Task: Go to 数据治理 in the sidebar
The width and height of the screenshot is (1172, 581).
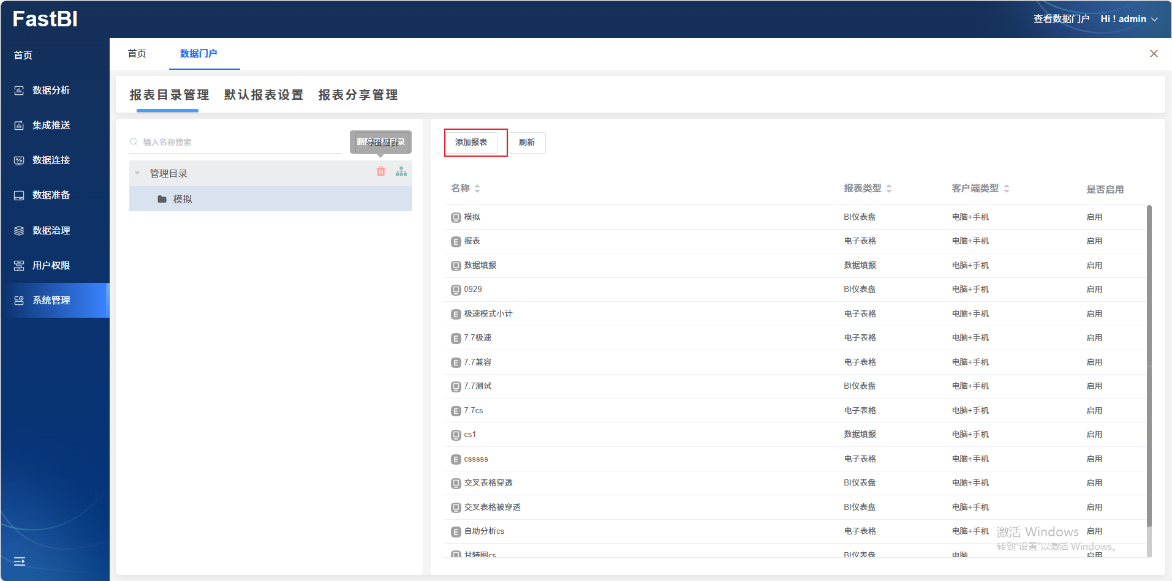Action: click(51, 231)
